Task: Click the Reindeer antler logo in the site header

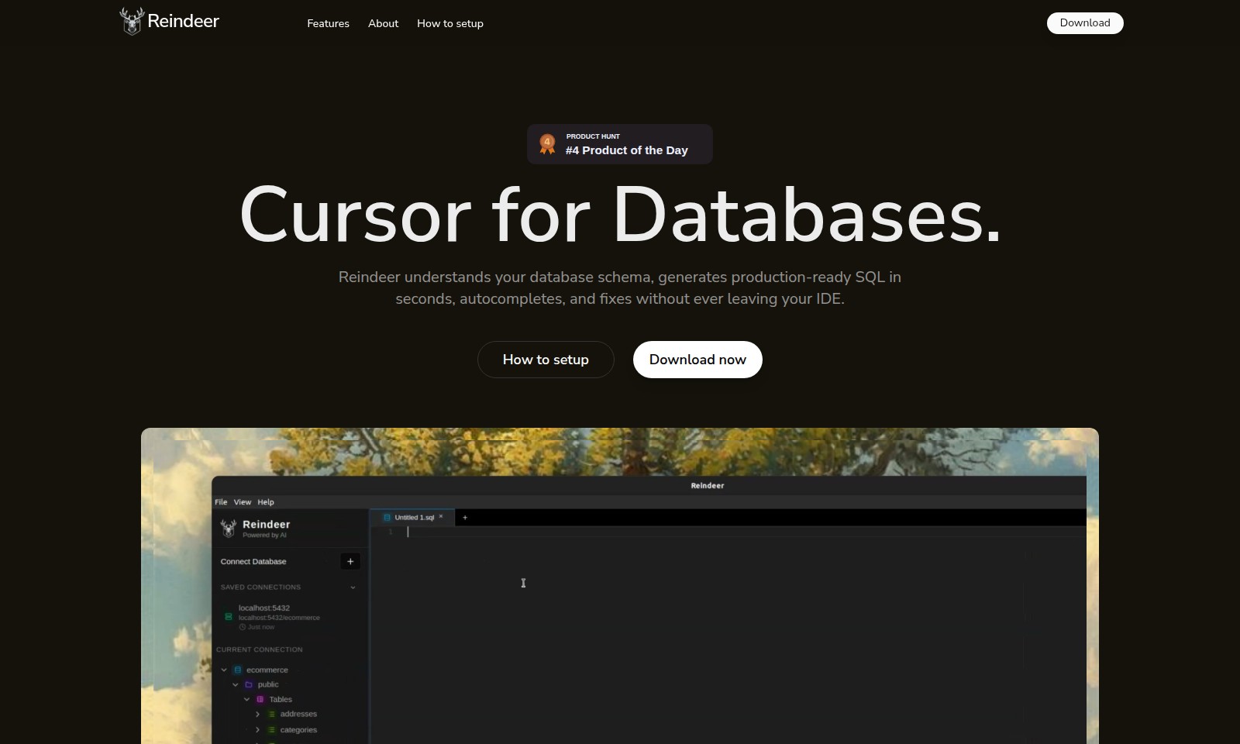Action: point(132,21)
